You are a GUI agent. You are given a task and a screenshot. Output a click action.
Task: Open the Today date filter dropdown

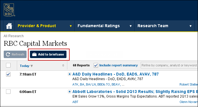tap(26, 66)
